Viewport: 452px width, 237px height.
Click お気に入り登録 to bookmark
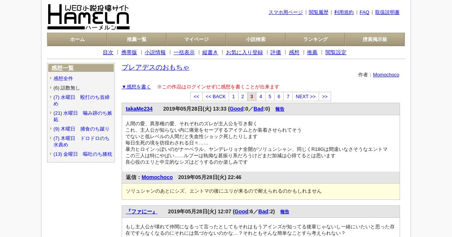244,53
